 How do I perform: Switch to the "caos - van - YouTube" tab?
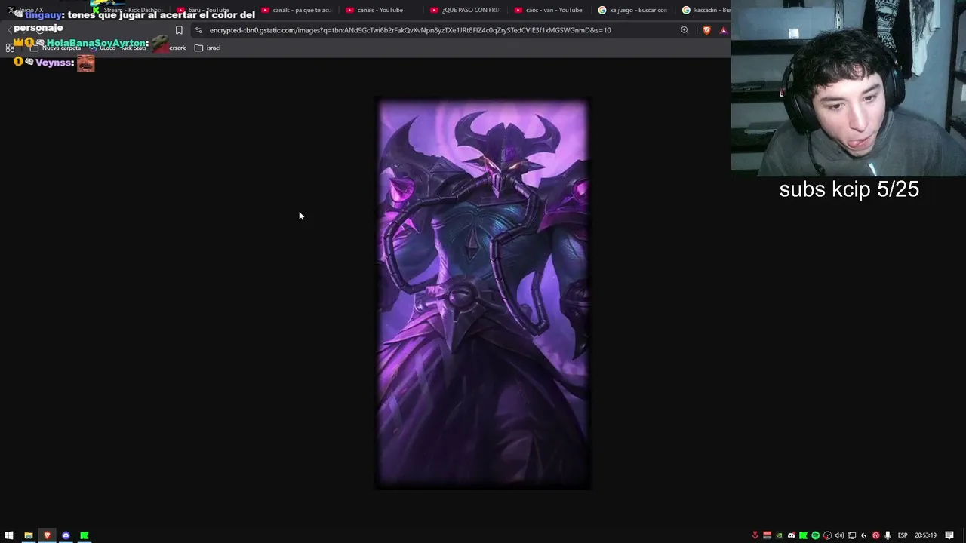click(x=550, y=10)
